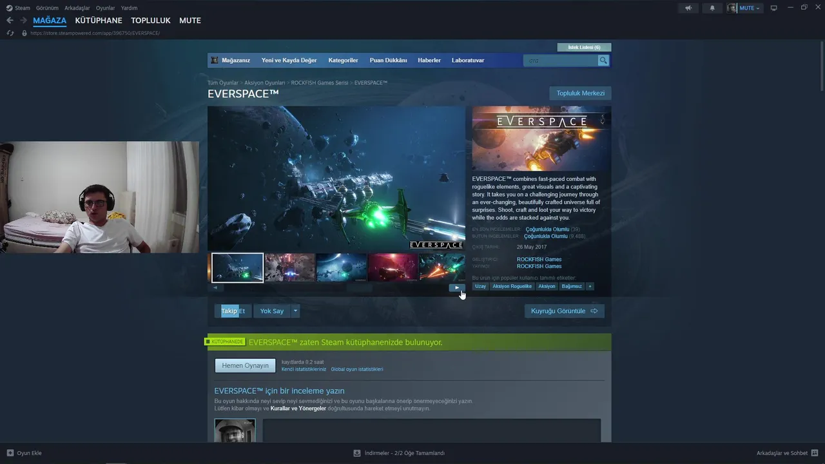825x464 pixels.
Task: Select the second screenshot thumbnail
Action: pos(290,267)
